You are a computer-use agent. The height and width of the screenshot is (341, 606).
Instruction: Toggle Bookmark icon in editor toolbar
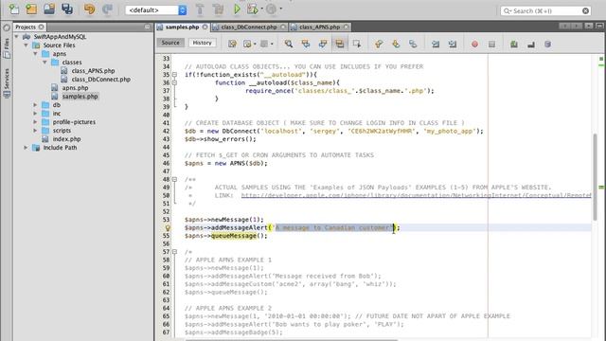coord(413,45)
